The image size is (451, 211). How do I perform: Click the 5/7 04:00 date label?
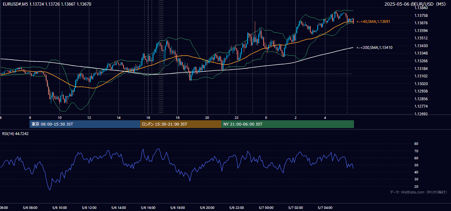pos(325,208)
